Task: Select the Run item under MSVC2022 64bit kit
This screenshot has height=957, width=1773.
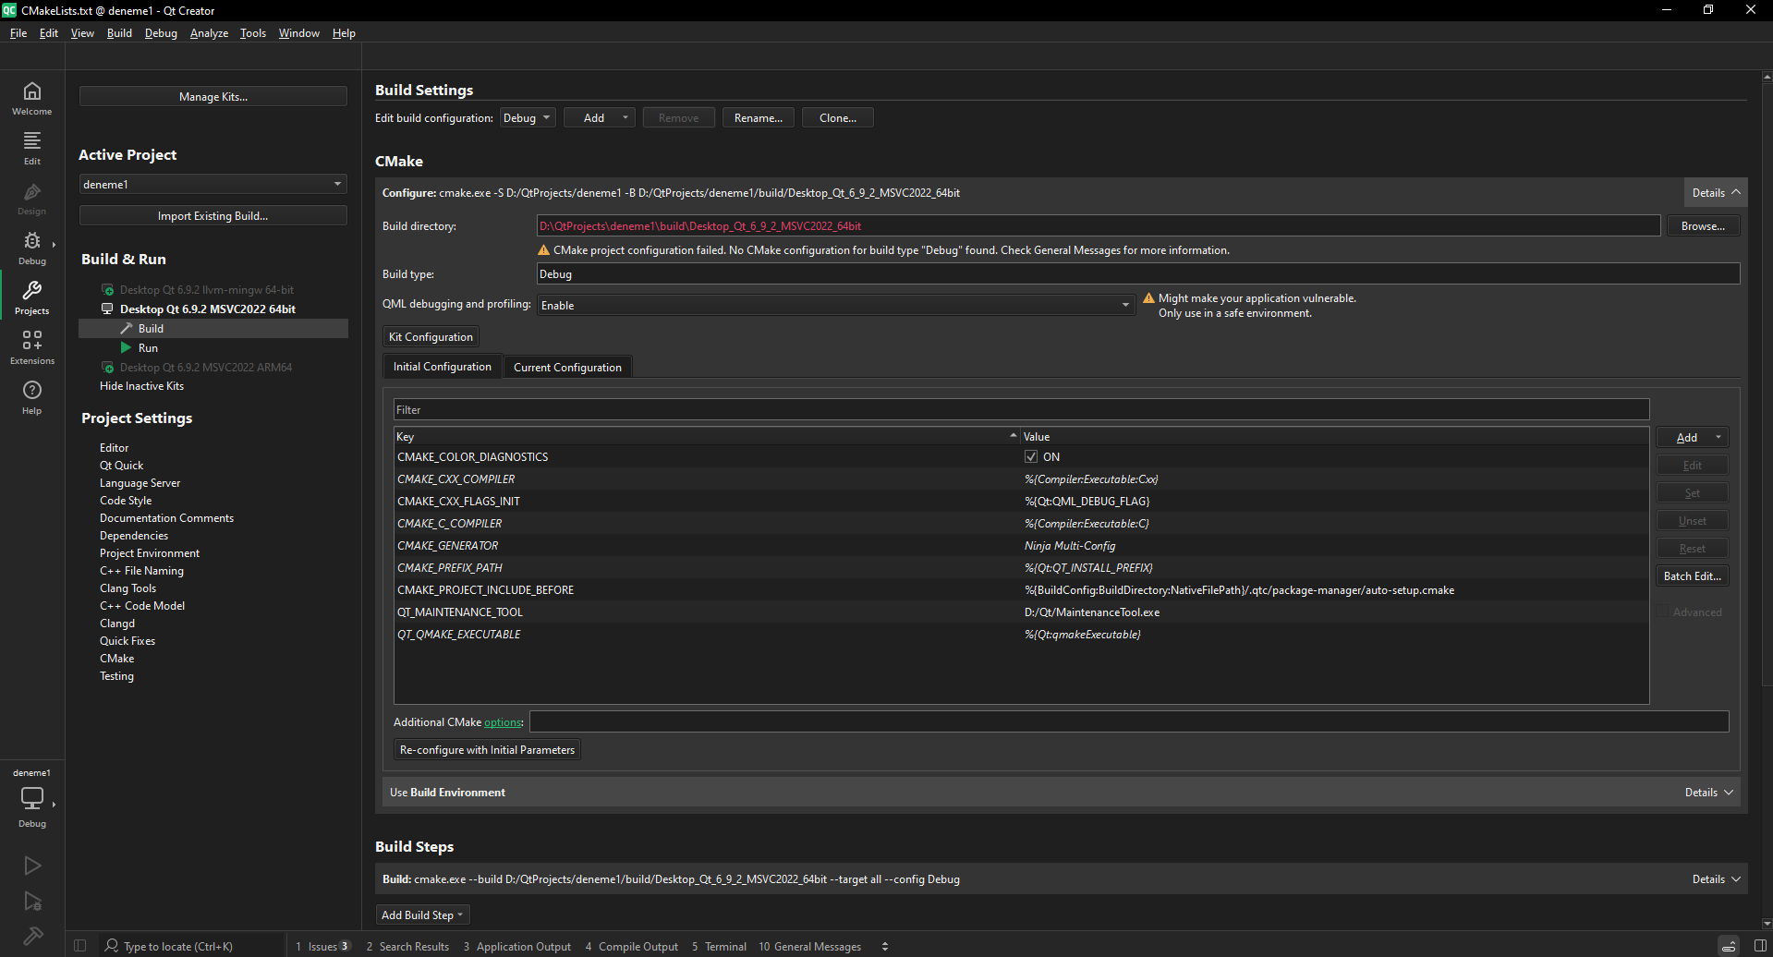Action: 148,348
